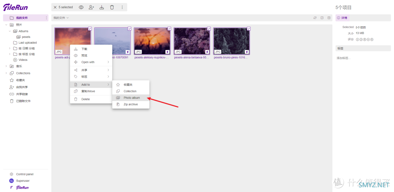Screen dimensions: 394x192
Task: Click the refresh icon in the path bar
Action: point(315,18)
